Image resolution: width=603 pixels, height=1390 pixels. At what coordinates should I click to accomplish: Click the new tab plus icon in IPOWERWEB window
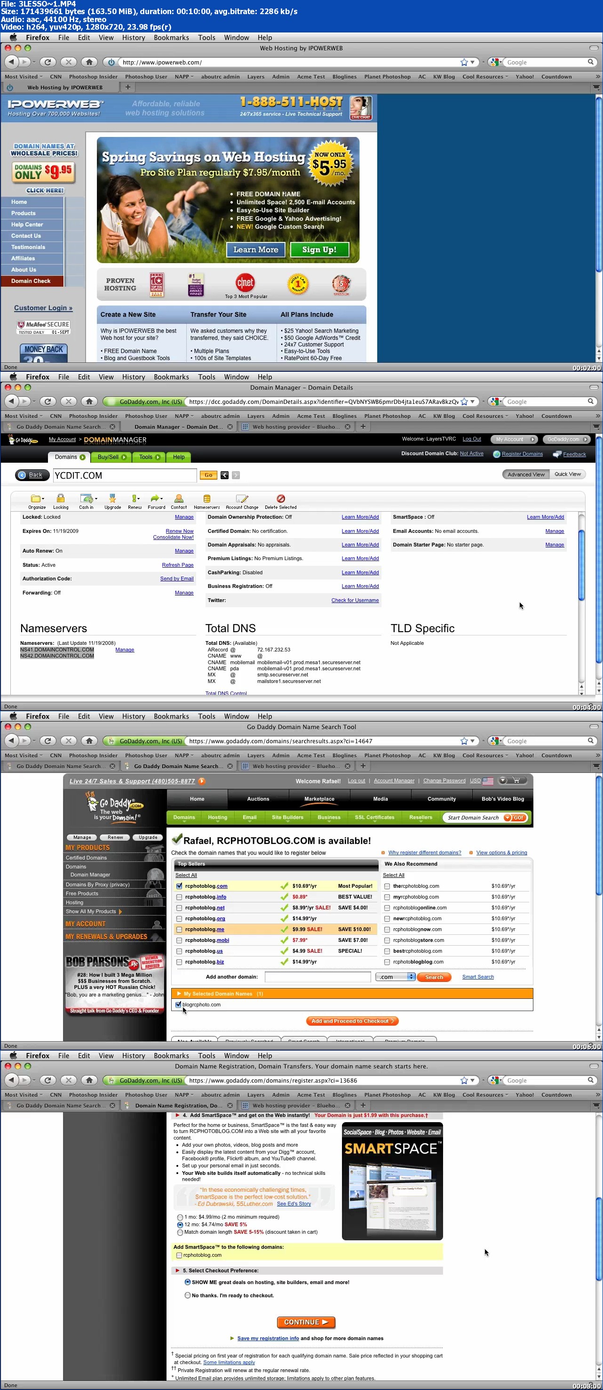coord(128,87)
